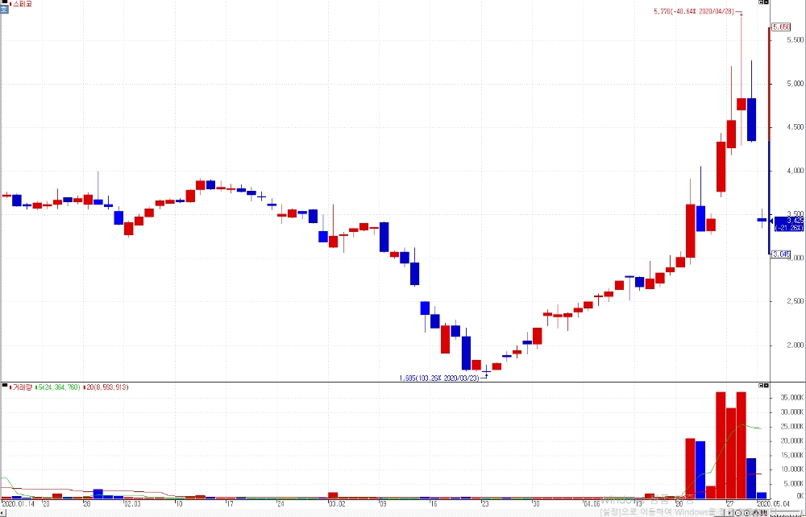Viewport: 806px width, 517px height.
Task: Maximize the price chart pane
Action: click(761, 2)
